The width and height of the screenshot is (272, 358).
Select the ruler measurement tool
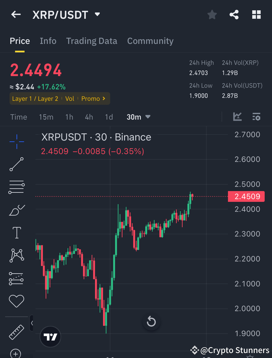pos(16,332)
